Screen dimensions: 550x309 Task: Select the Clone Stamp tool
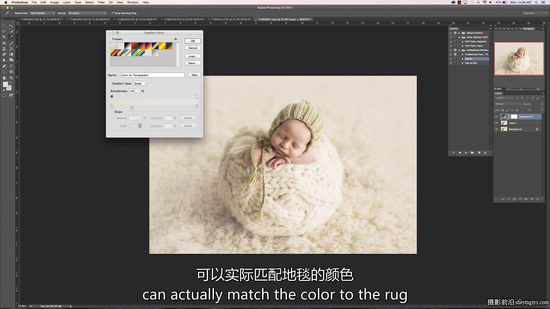[x=4, y=49]
